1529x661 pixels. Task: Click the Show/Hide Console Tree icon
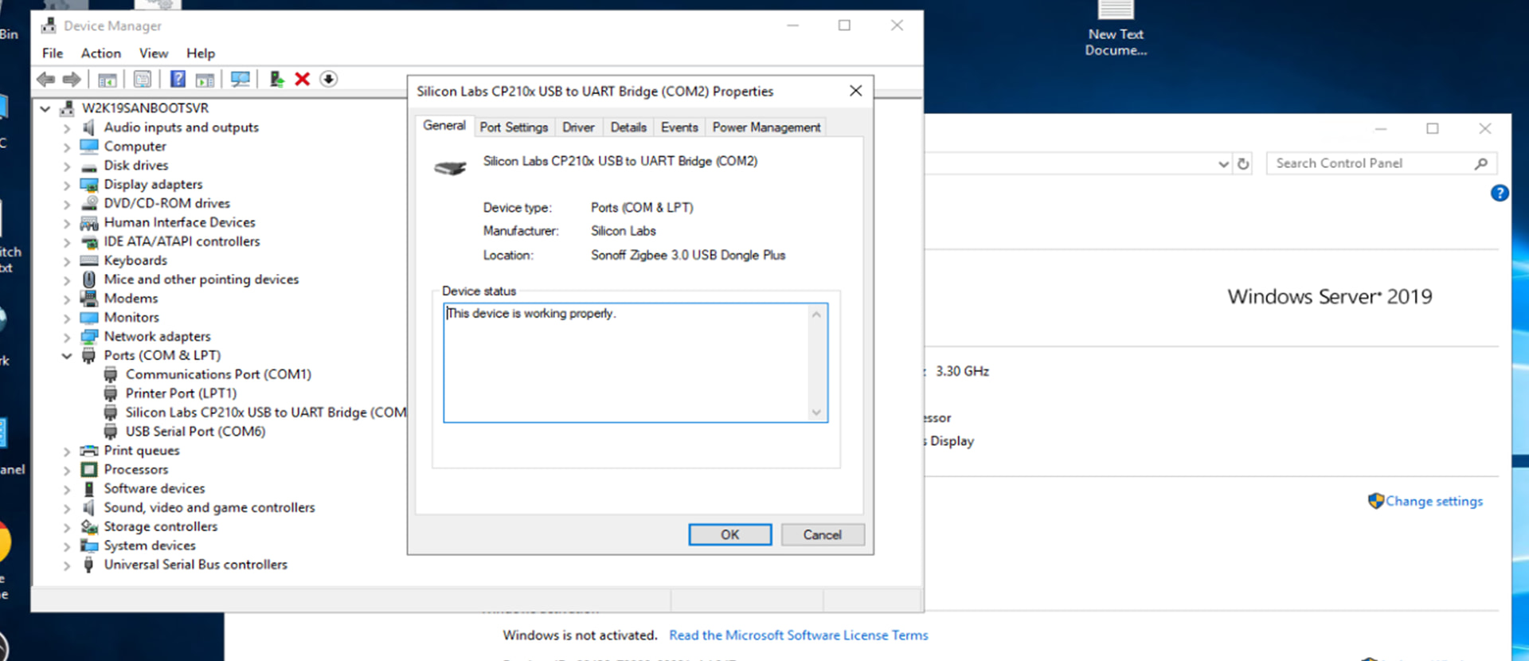[107, 79]
